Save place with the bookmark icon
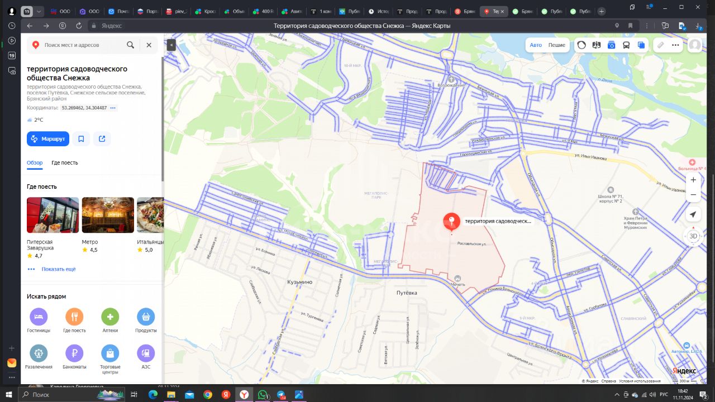The image size is (715, 402). click(x=81, y=139)
